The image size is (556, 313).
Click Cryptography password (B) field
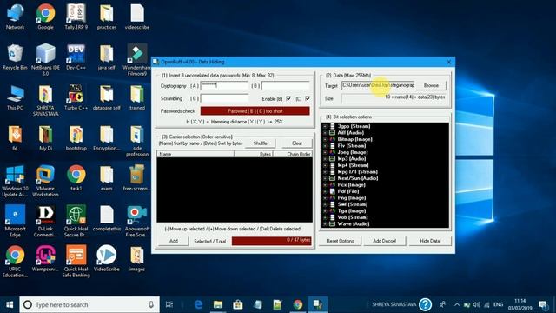coord(286,85)
